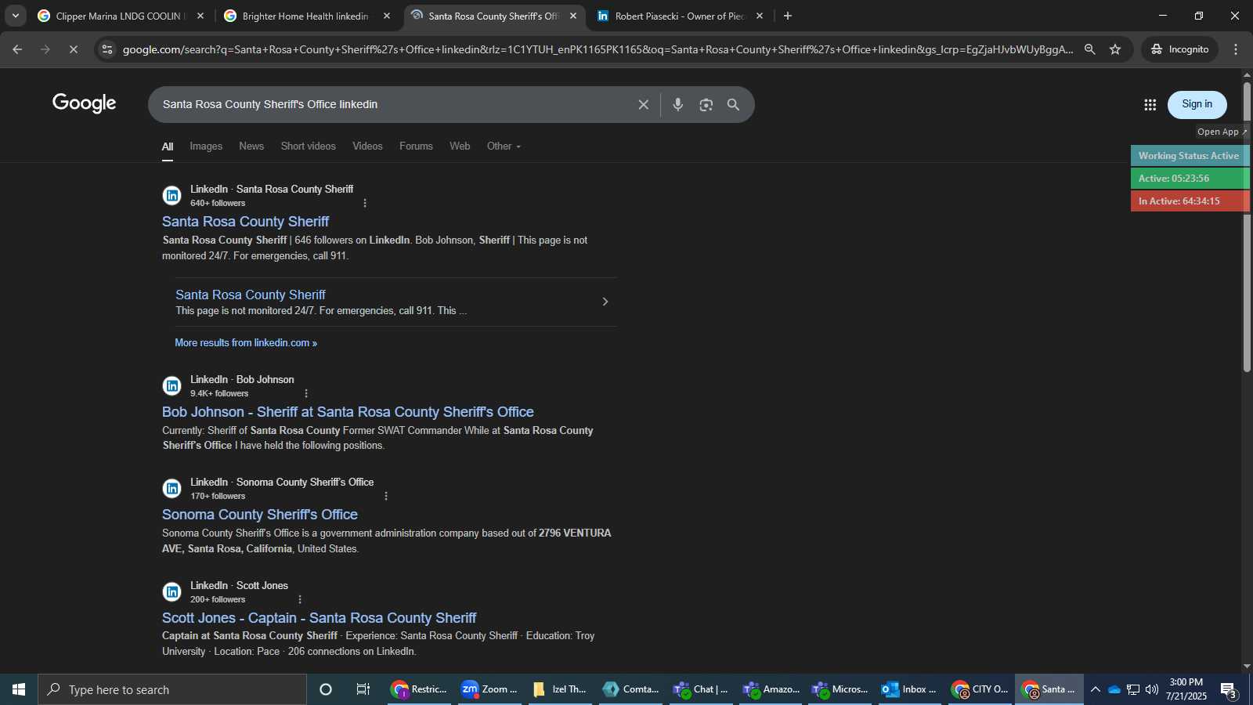
Task: Click the magnifier search button in search box
Action: (734, 105)
